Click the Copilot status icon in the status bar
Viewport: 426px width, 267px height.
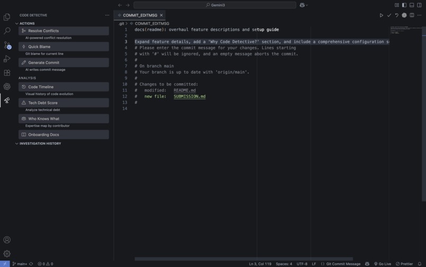(x=367, y=264)
